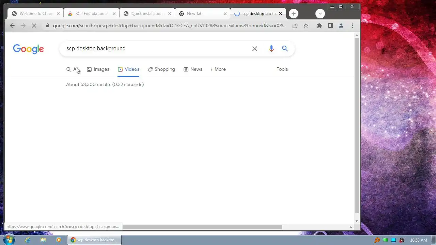436x245 pixels.
Task: Select the Videos results tab
Action: click(128, 69)
